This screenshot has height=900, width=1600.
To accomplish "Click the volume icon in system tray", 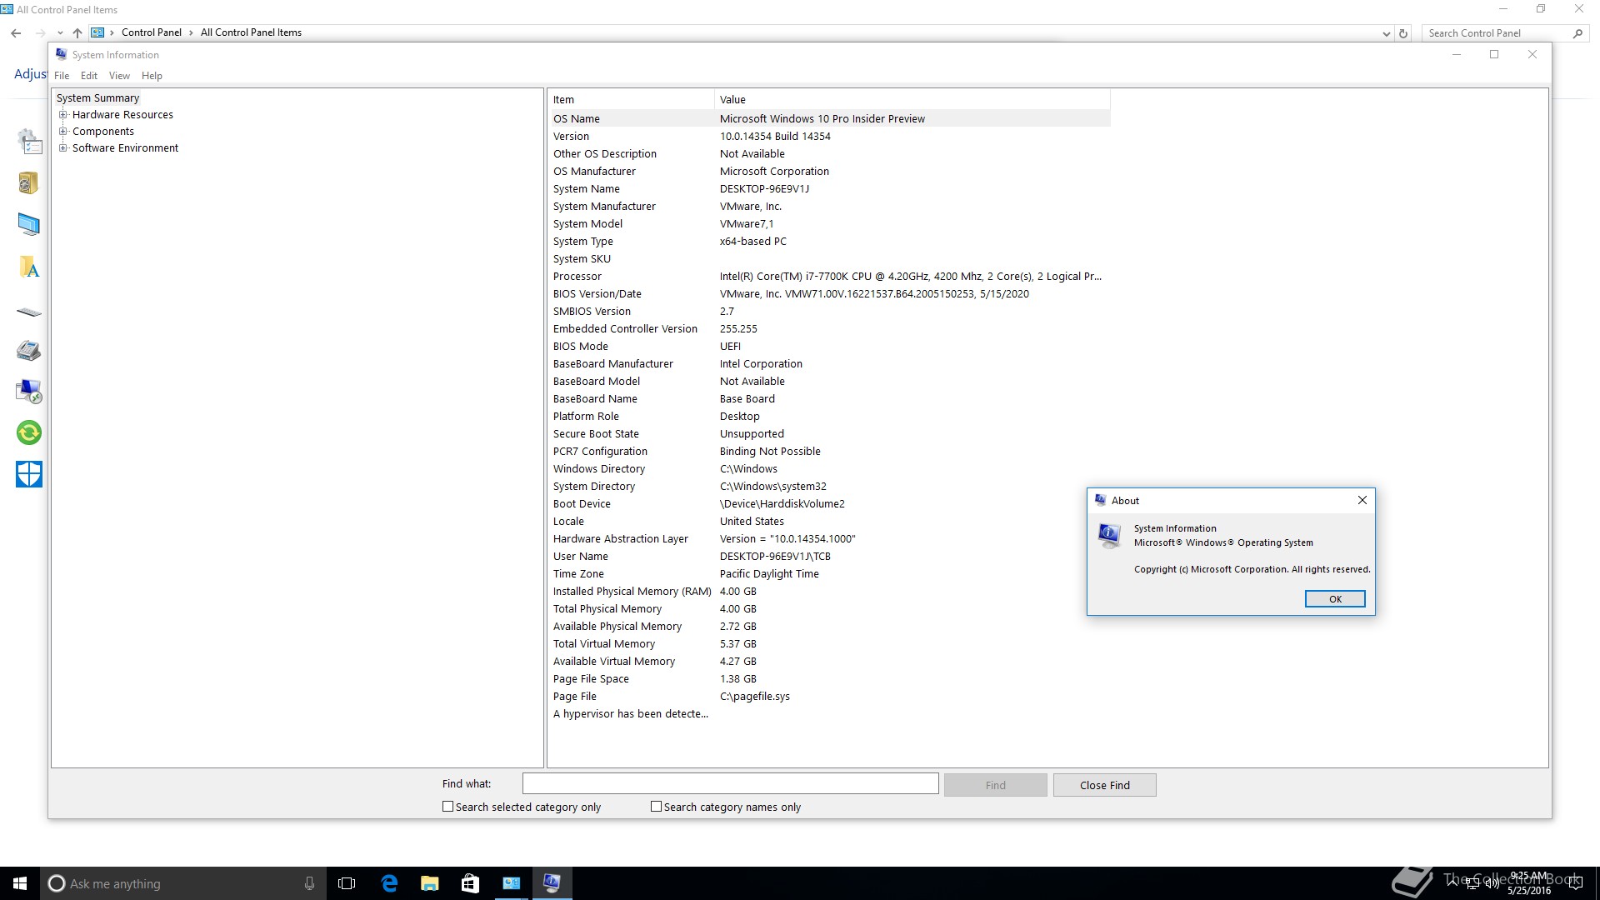I will tap(1492, 883).
